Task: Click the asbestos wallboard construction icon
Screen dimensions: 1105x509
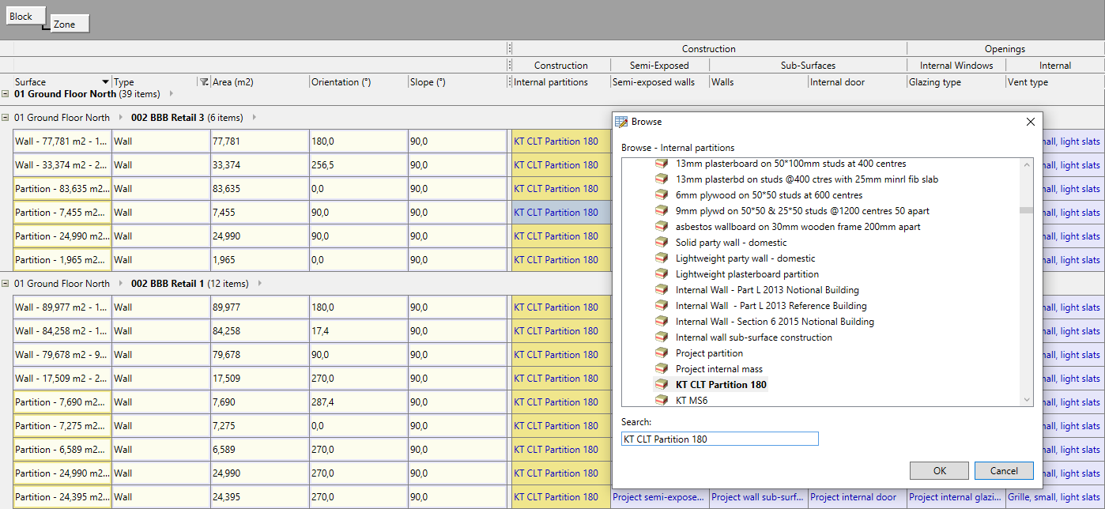Action: pyautogui.click(x=662, y=227)
